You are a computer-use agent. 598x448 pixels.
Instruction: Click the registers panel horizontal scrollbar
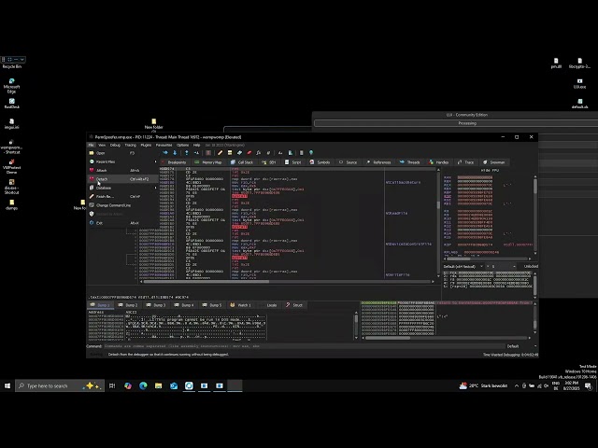pyautogui.click(x=487, y=259)
